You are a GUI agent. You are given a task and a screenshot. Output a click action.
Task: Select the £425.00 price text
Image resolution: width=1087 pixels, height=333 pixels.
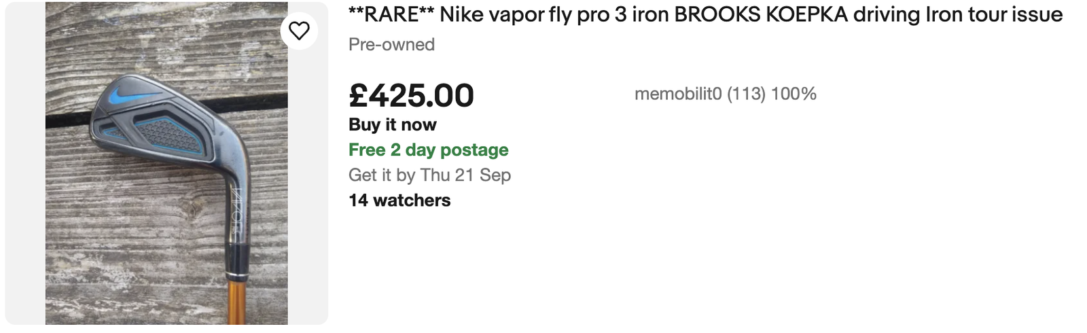coord(411,95)
